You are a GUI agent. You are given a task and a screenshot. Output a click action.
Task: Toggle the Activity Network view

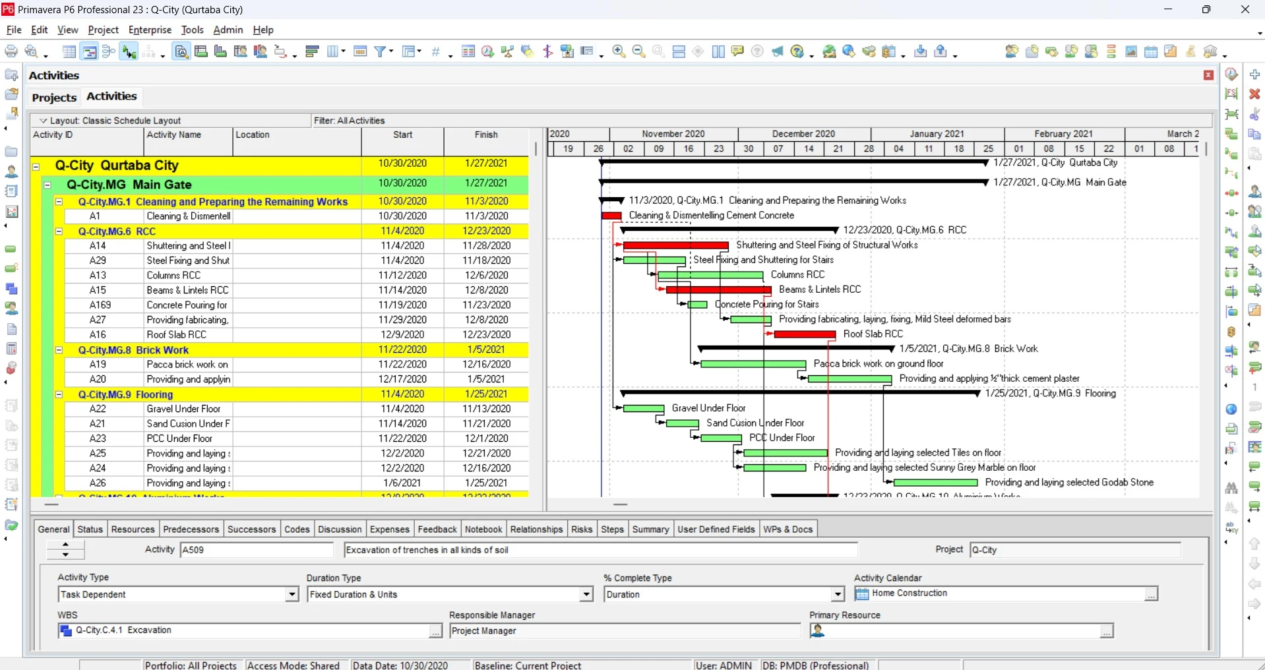(109, 51)
